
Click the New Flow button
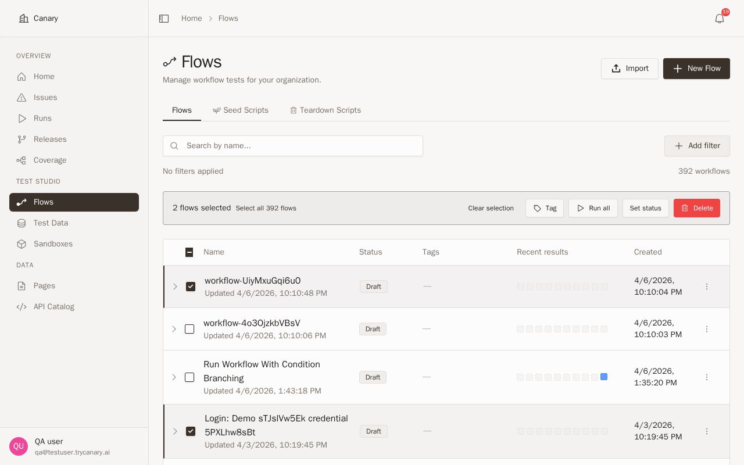(696, 69)
